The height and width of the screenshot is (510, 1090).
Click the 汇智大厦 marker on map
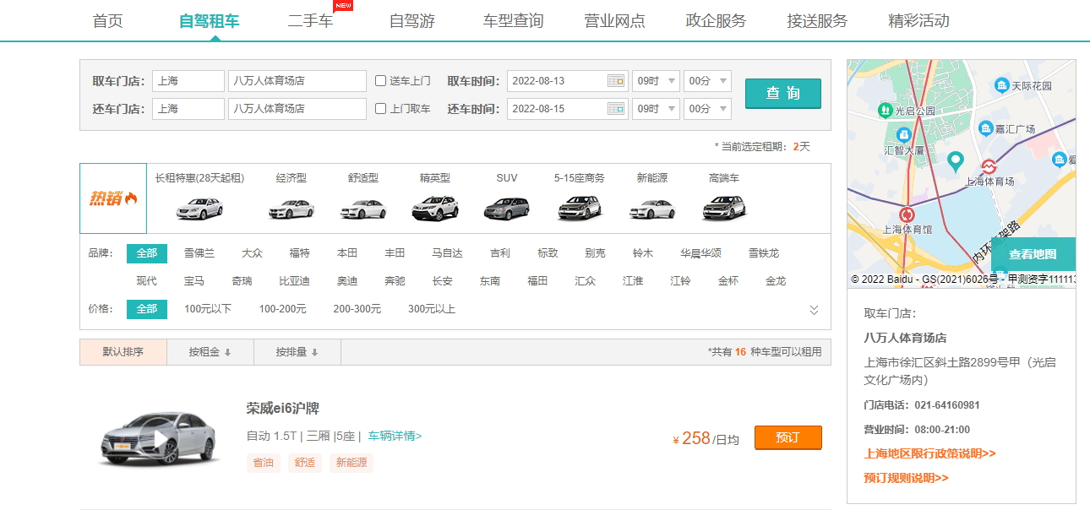[x=904, y=134]
